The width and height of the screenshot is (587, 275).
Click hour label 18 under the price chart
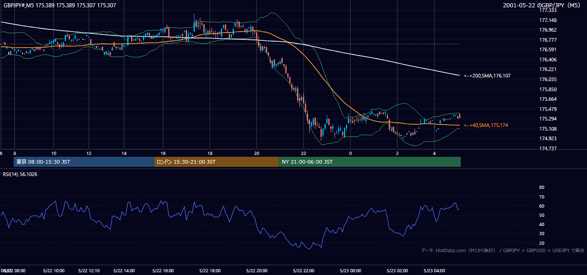click(210, 154)
